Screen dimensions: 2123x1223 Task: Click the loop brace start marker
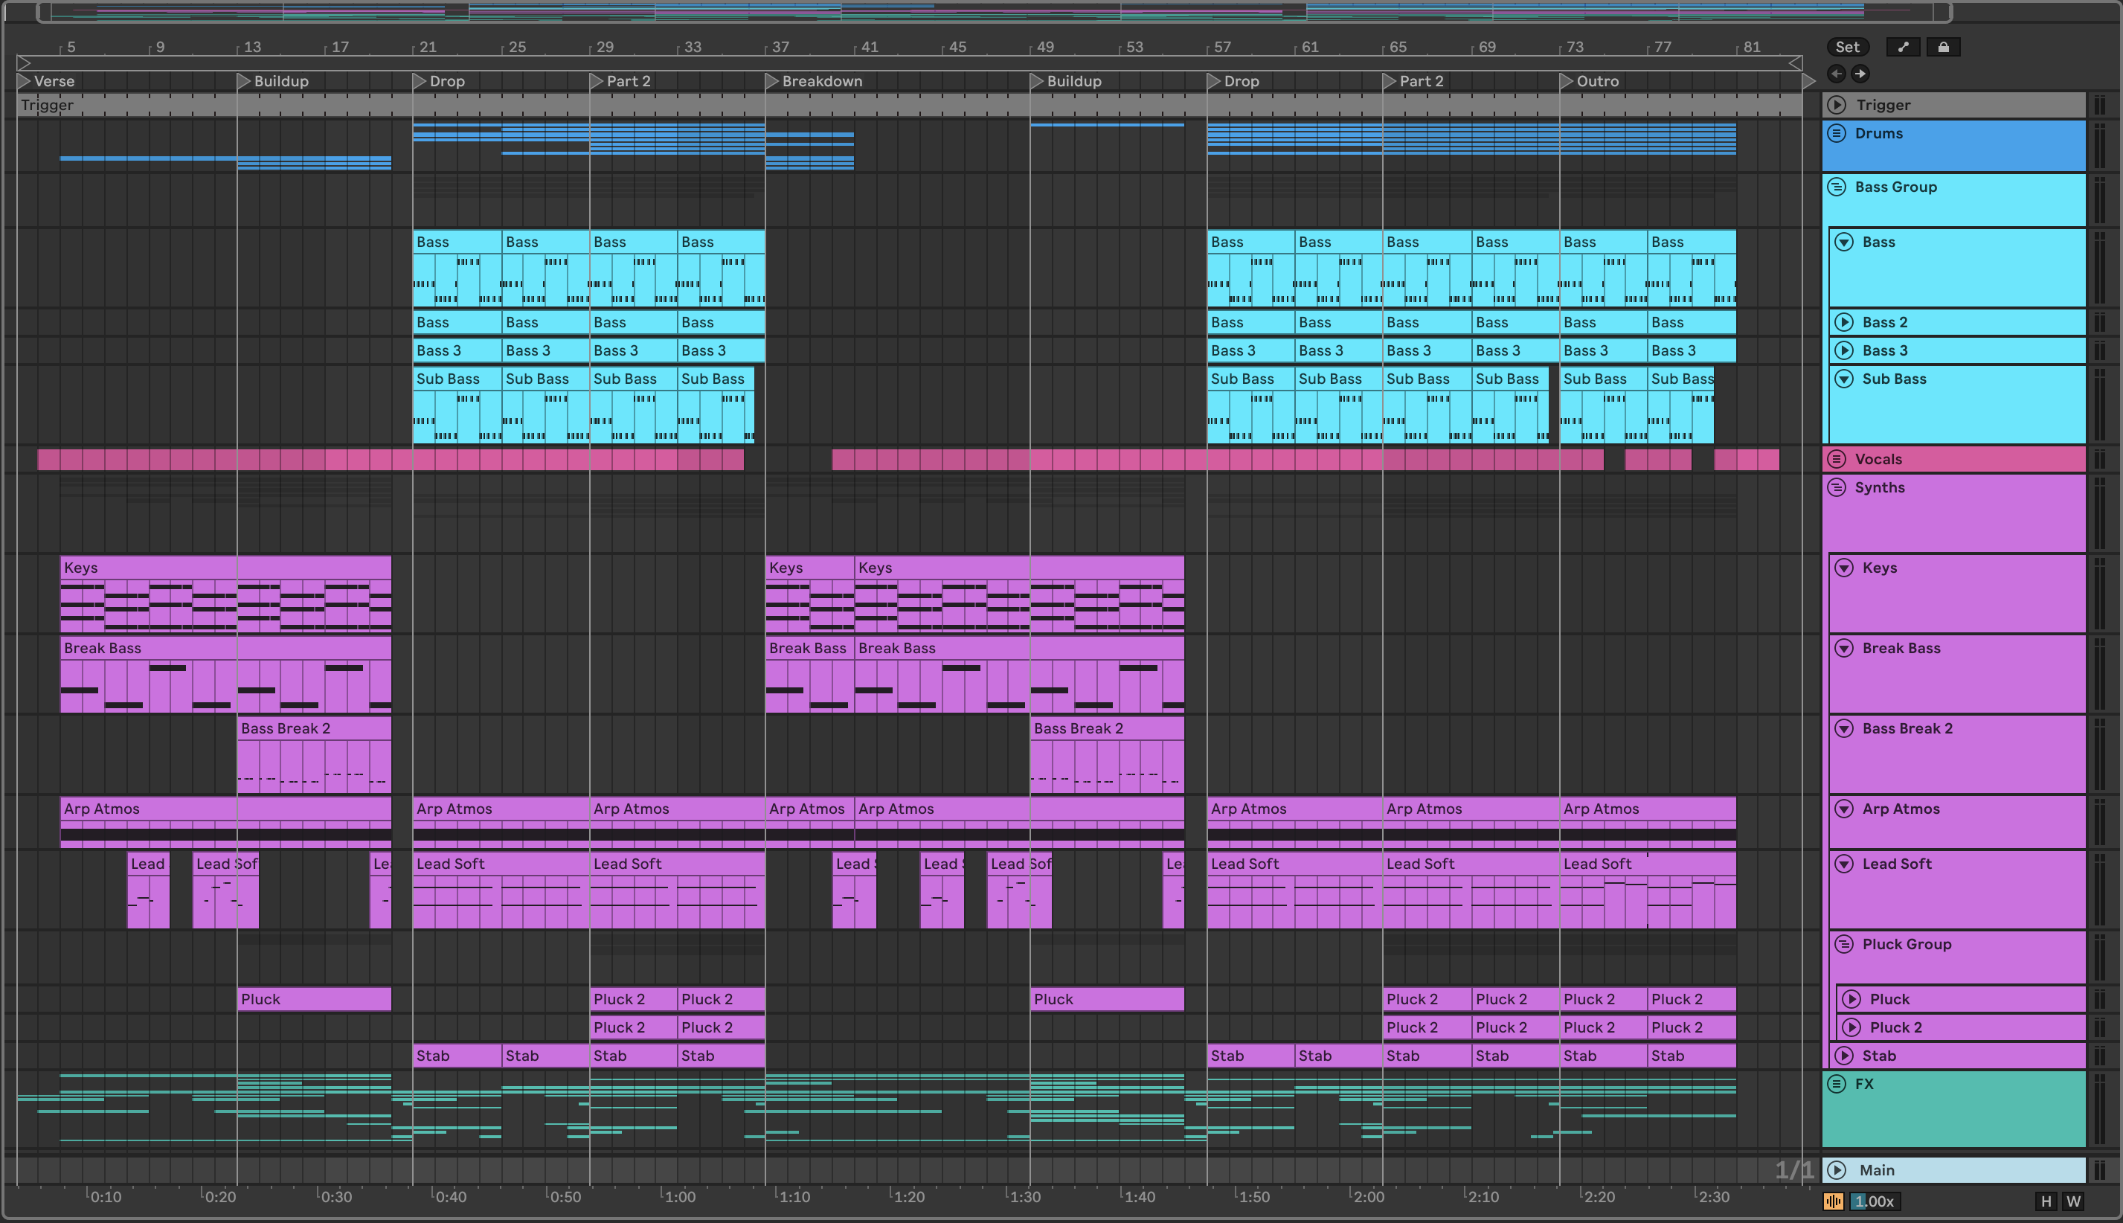coord(24,63)
